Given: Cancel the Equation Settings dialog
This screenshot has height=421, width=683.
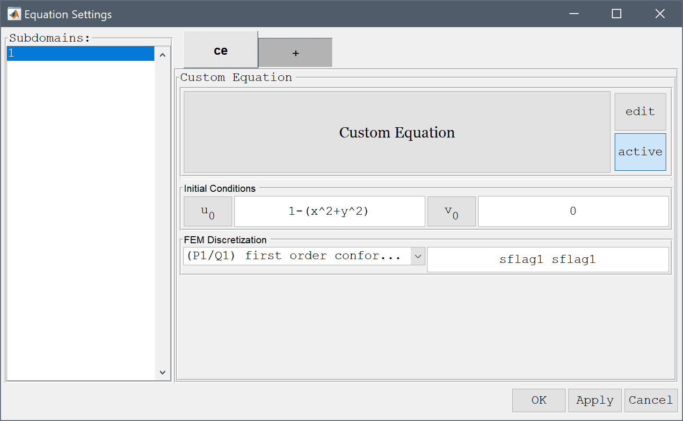Looking at the screenshot, I should pos(651,400).
